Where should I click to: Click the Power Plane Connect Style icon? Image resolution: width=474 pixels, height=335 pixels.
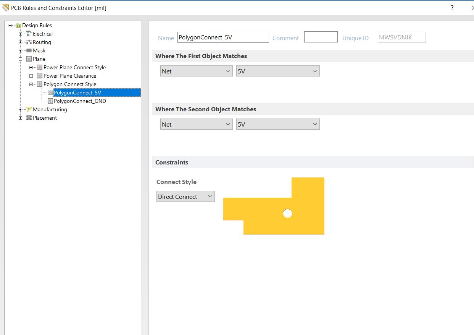pyautogui.click(x=40, y=67)
